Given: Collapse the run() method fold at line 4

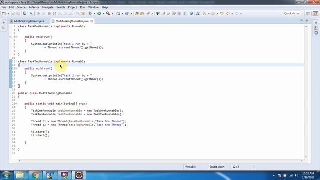Looking at the screenshot, I should coord(16,37).
